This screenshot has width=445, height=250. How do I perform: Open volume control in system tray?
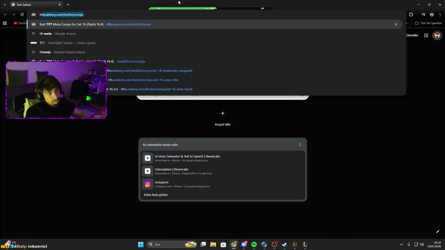(x=422, y=244)
